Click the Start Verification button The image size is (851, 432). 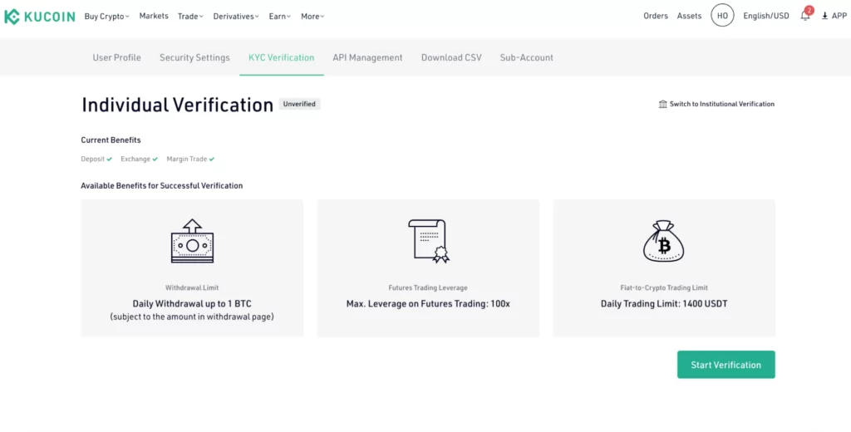click(x=726, y=365)
